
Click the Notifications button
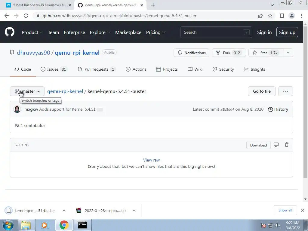pyautogui.click(x=191, y=53)
